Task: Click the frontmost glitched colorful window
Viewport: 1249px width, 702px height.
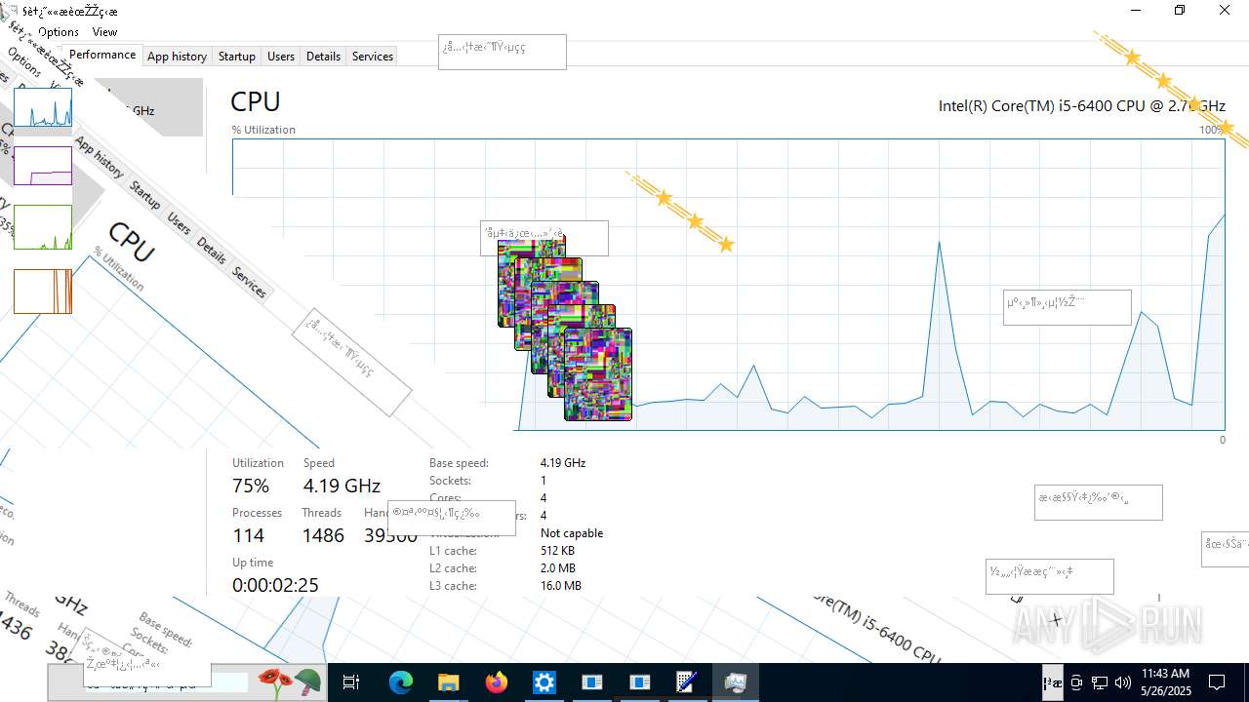Action: click(x=598, y=374)
